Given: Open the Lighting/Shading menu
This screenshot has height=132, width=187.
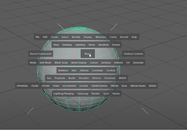Looking at the screenshot, I should point(64,93).
